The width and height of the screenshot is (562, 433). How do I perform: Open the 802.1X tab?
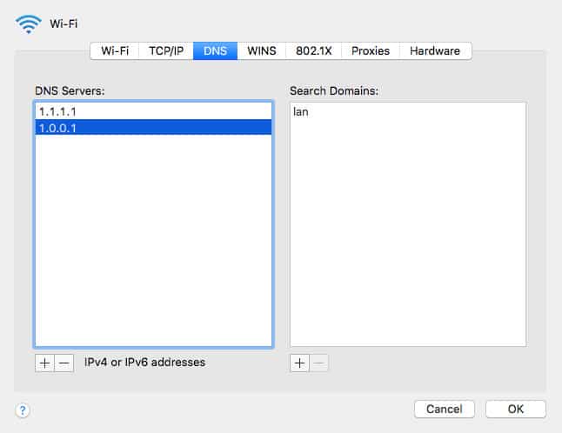pyautogui.click(x=313, y=50)
